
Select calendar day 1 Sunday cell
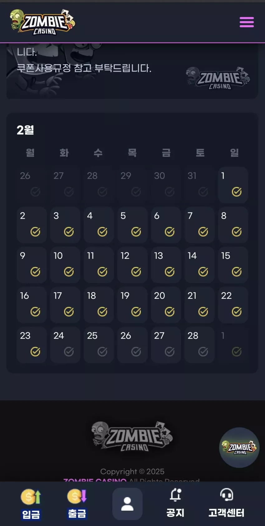(x=233, y=185)
